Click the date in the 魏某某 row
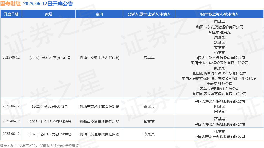264x148 pixels. (x=11, y=106)
